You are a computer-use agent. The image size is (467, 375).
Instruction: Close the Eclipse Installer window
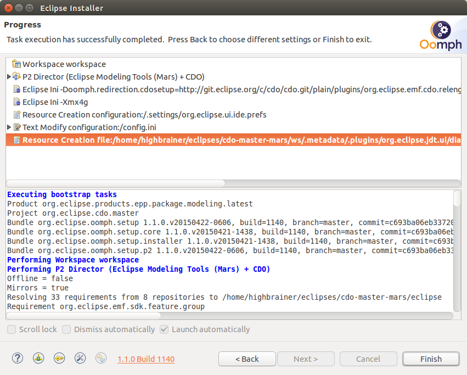pos(8,8)
